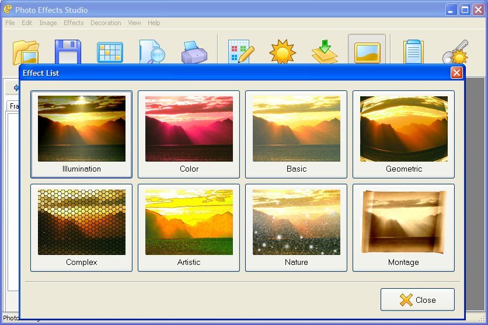The width and height of the screenshot is (488, 325).
Task: Maximize the Photo Effects Studio window
Action: [465, 10]
